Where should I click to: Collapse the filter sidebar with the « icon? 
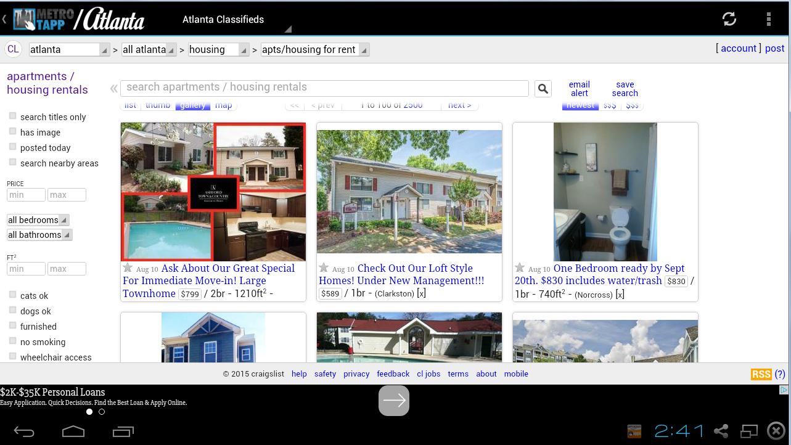point(114,89)
